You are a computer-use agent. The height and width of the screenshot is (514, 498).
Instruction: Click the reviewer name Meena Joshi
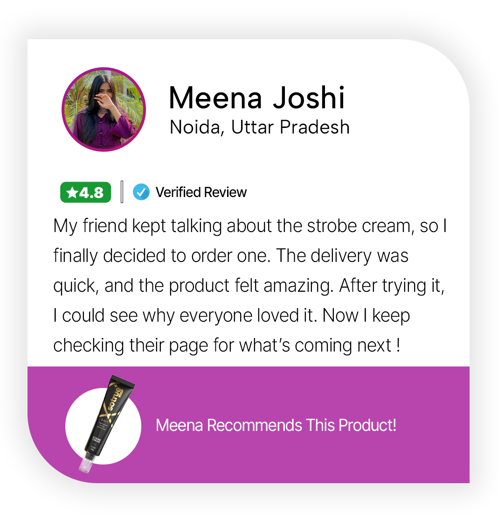click(257, 98)
